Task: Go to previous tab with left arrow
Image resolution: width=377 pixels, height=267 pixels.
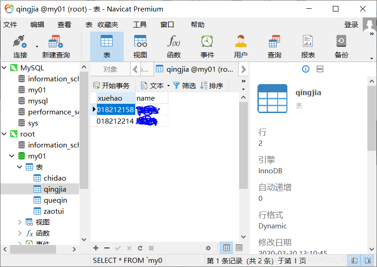Action: [x=135, y=69]
